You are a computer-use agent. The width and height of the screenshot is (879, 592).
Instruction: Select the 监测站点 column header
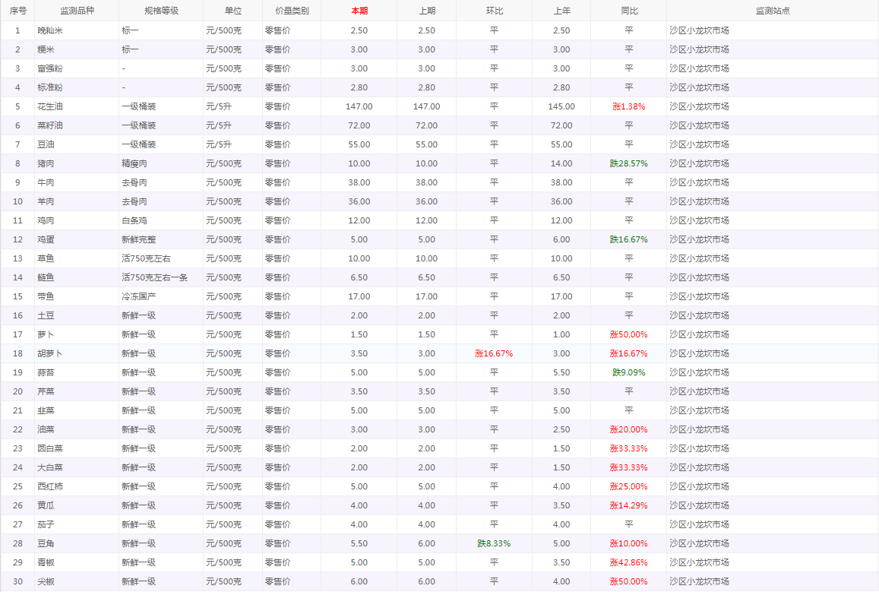(772, 11)
